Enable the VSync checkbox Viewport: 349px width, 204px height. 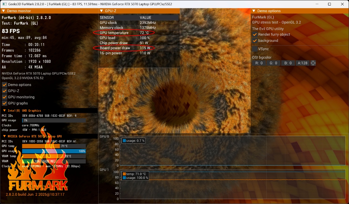[x=255, y=49]
